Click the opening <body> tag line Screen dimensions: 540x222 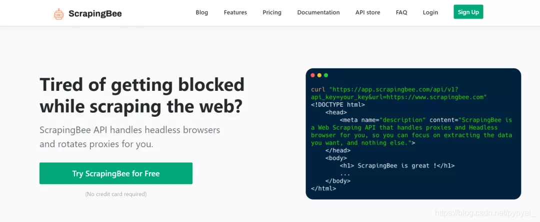[336, 158]
